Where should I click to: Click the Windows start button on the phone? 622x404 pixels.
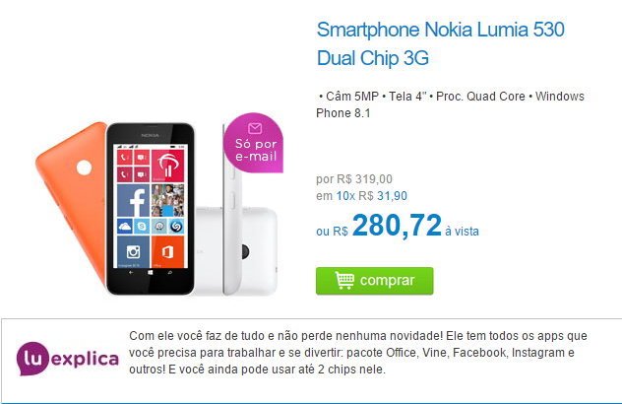[150, 273]
